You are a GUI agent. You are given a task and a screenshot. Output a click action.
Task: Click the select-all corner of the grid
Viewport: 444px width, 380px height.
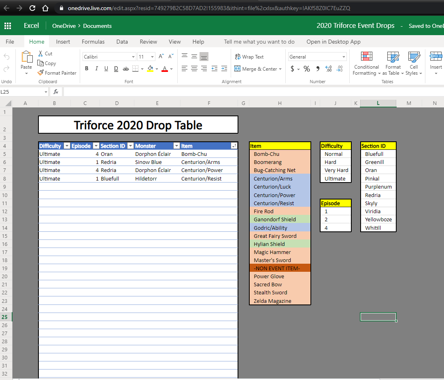point(8,103)
